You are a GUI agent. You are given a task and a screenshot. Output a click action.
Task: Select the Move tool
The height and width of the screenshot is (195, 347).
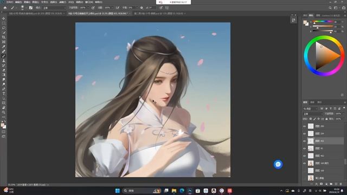[x=4, y=18]
